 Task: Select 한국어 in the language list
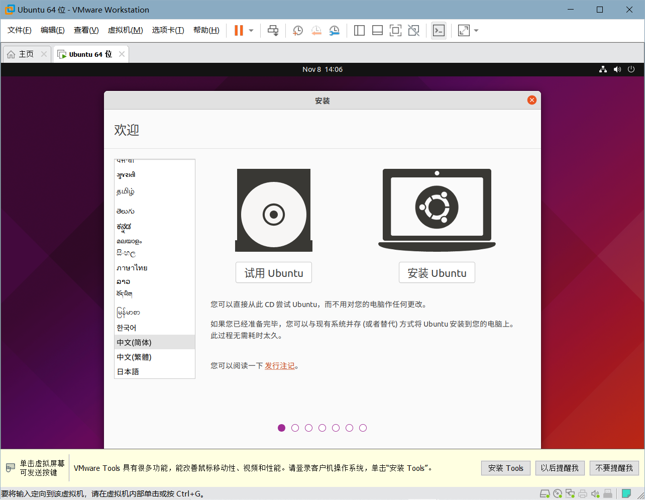coord(155,328)
